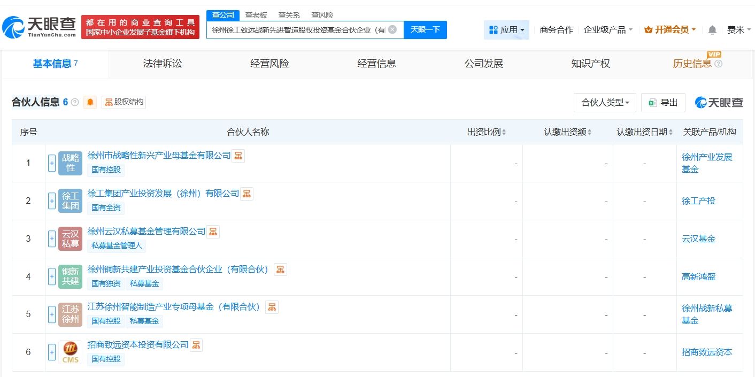The width and height of the screenshot is (755, 377).
Task: Open equity structure icon for 江苏徐州智能制造产业专项母基金
Action: pos(272,307)
